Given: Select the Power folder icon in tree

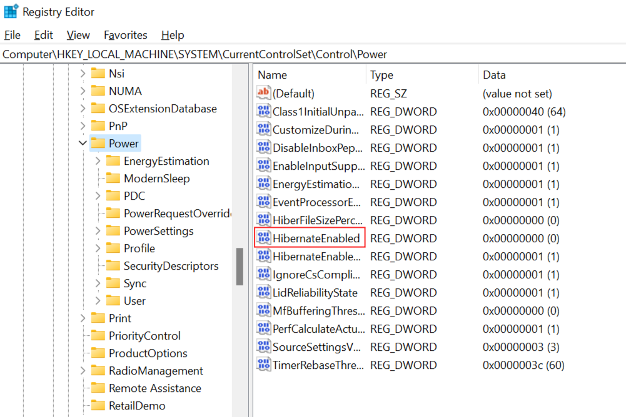Looking at the screenshot, I should tap(98, 144).
